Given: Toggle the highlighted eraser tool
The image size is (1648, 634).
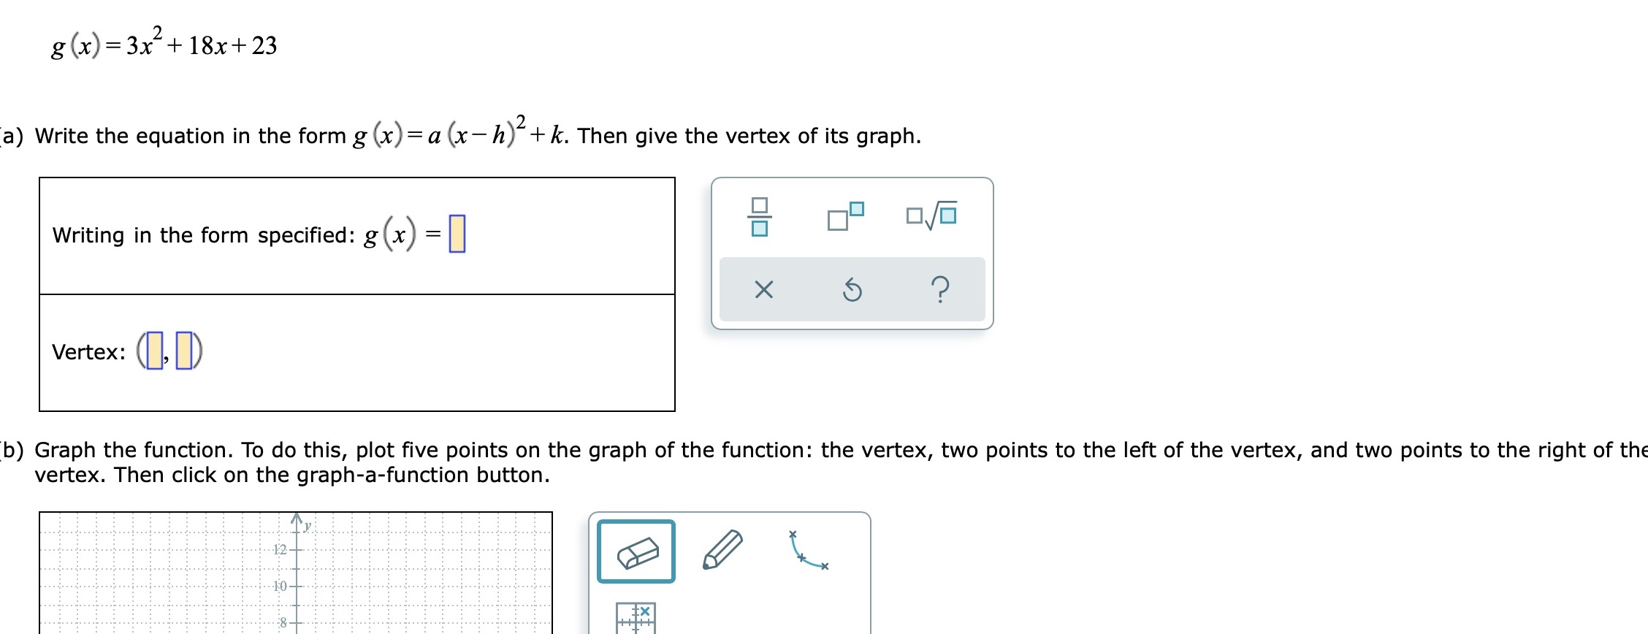Looking at the screenshot, I should (636, 551).
